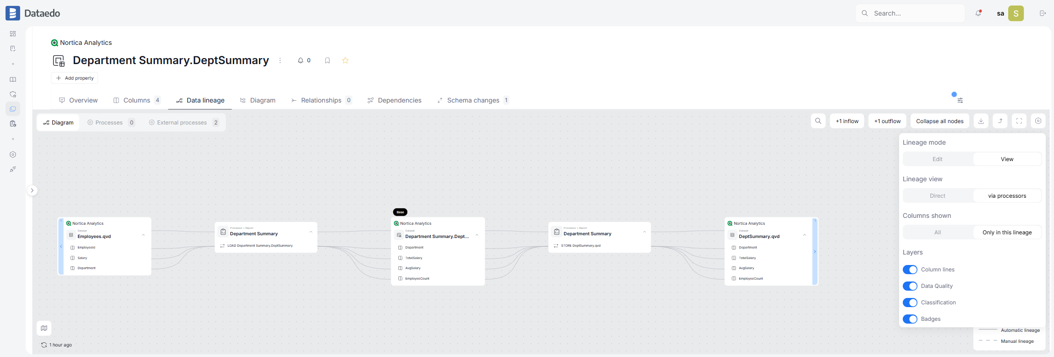Click the +1 outflow button
Viewport: 1054px width, 357px height.
click(888, 121)
